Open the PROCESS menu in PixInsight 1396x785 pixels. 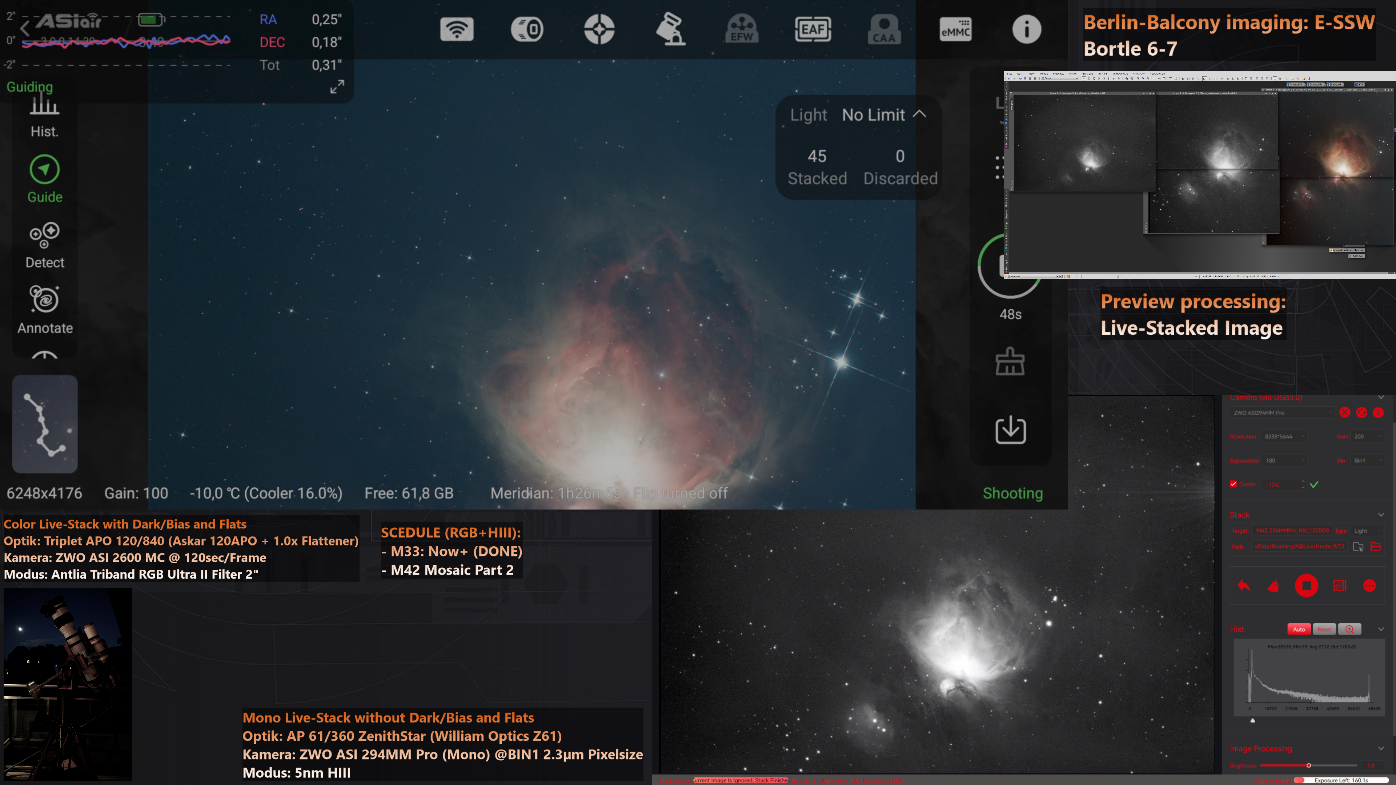(1088, 74)
